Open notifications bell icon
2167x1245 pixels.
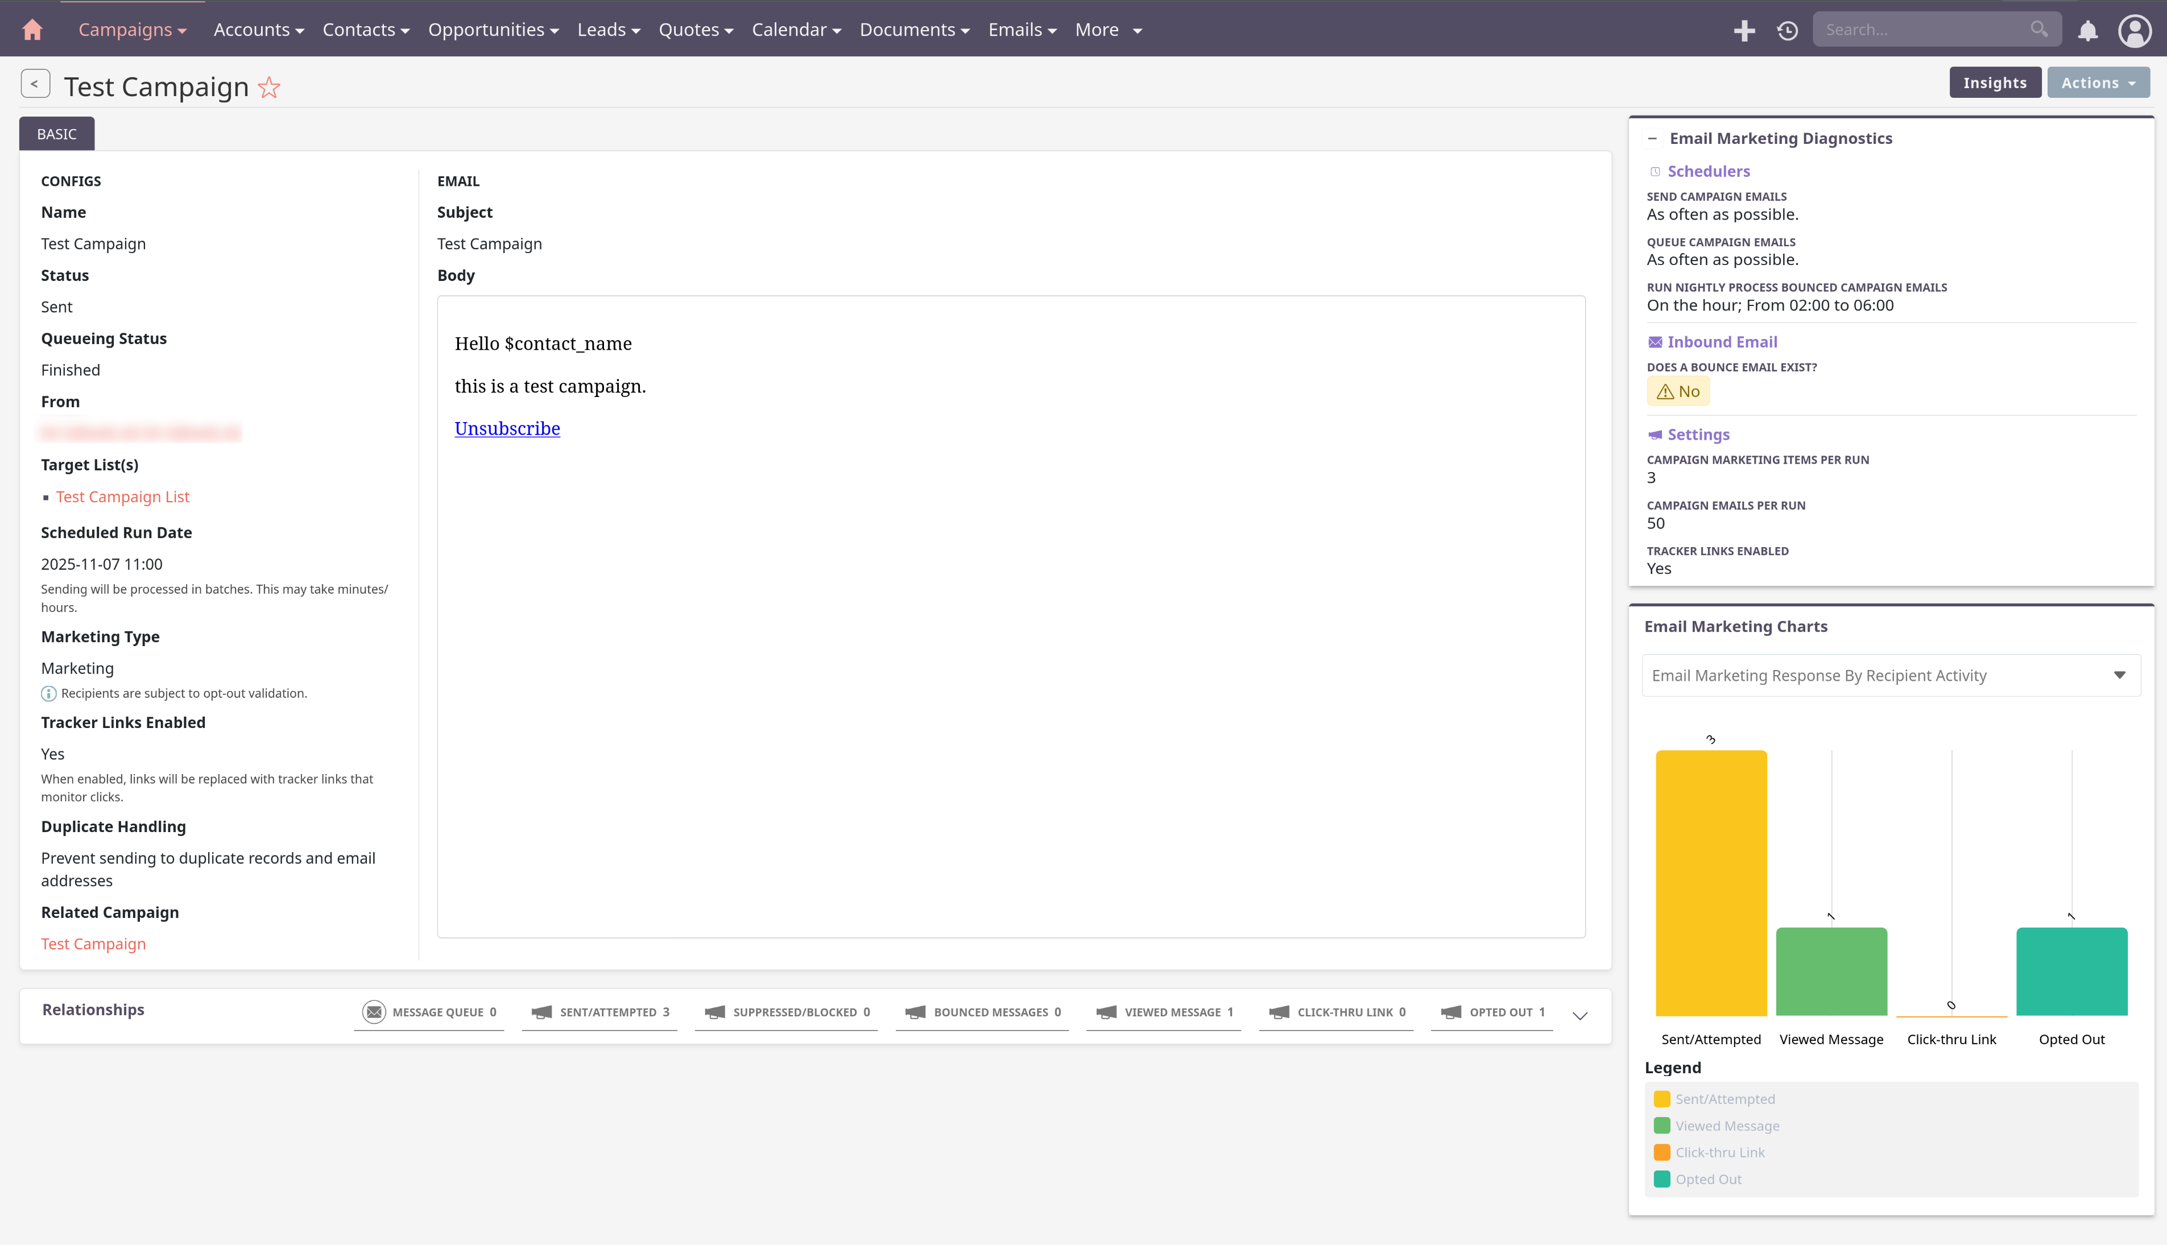click(2087, 30)
